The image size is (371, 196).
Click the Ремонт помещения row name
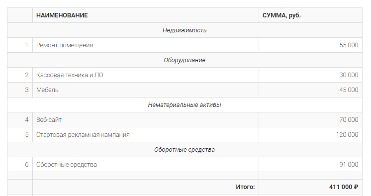tap(64, 45)
